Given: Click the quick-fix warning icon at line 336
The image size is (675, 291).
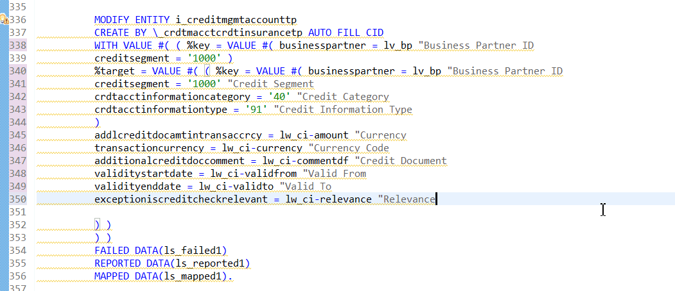Looking at the screenshot, I should 4,20.
